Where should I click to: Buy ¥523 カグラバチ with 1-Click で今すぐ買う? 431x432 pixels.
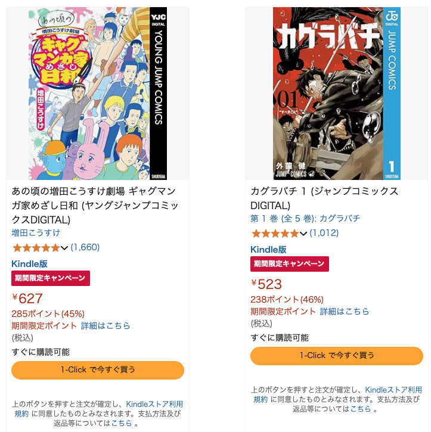pos(336,356)
